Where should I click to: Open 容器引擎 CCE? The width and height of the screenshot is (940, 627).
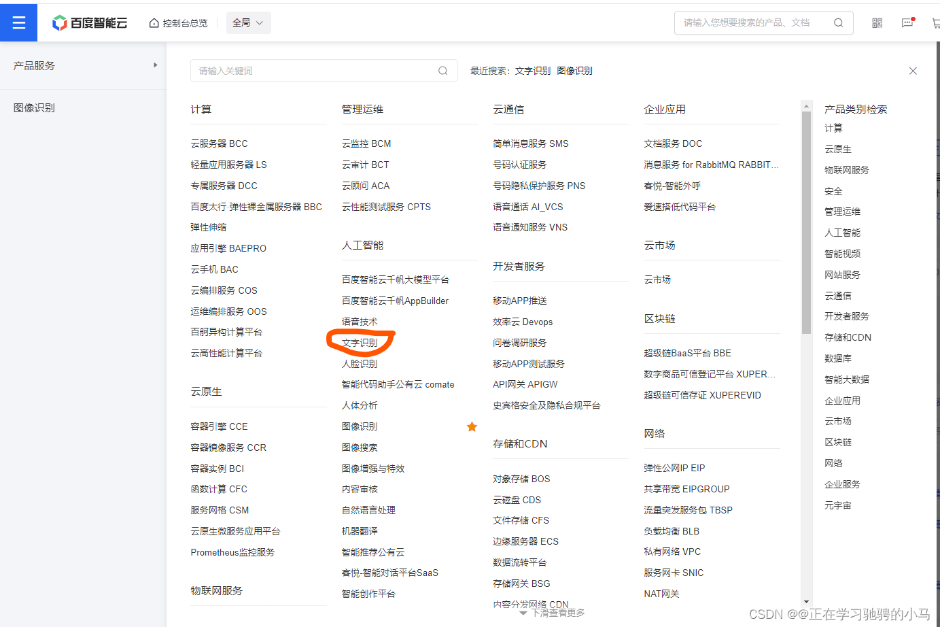[x=220, y=426]
